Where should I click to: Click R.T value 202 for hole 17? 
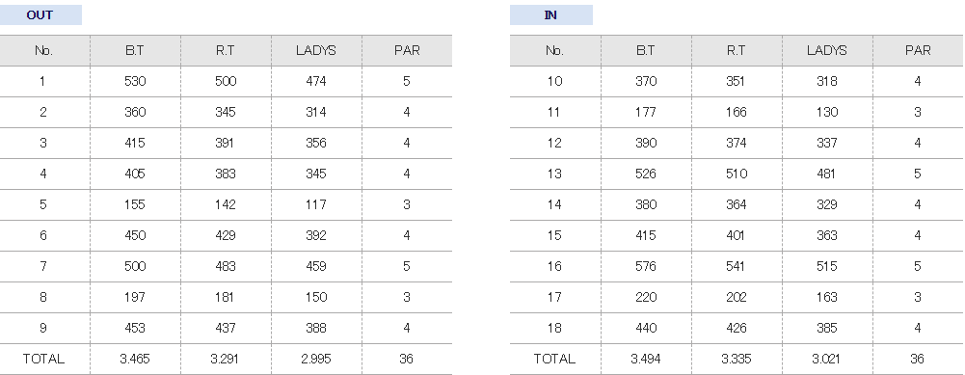[737, 297]
